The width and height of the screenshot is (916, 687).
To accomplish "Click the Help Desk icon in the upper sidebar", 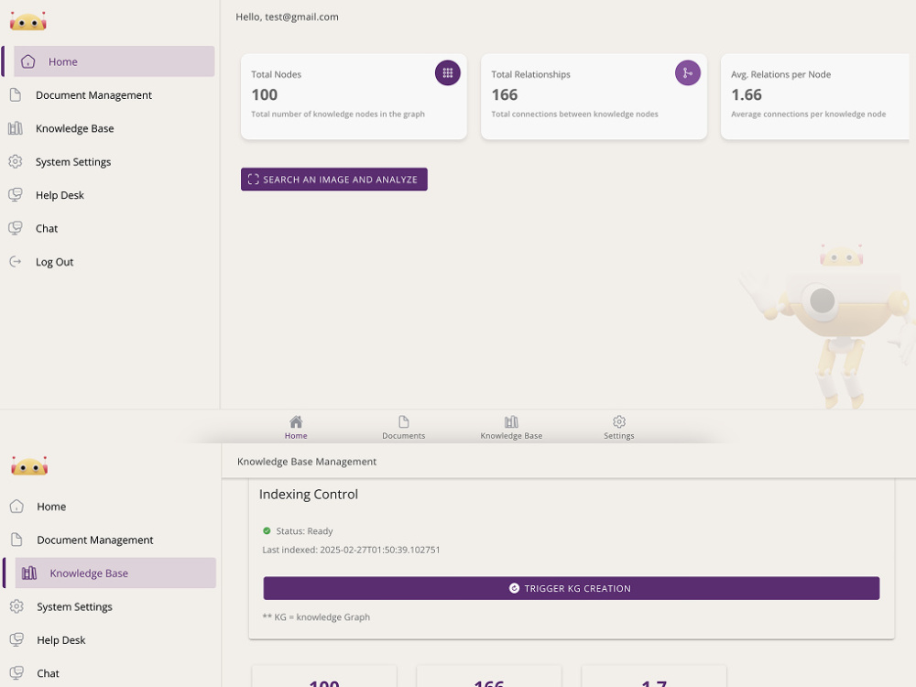I will [16, 194].
